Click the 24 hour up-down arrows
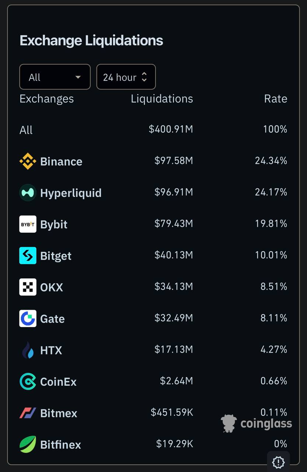The image size is (307, 472). pyautogui.click(x=144, y=77)
